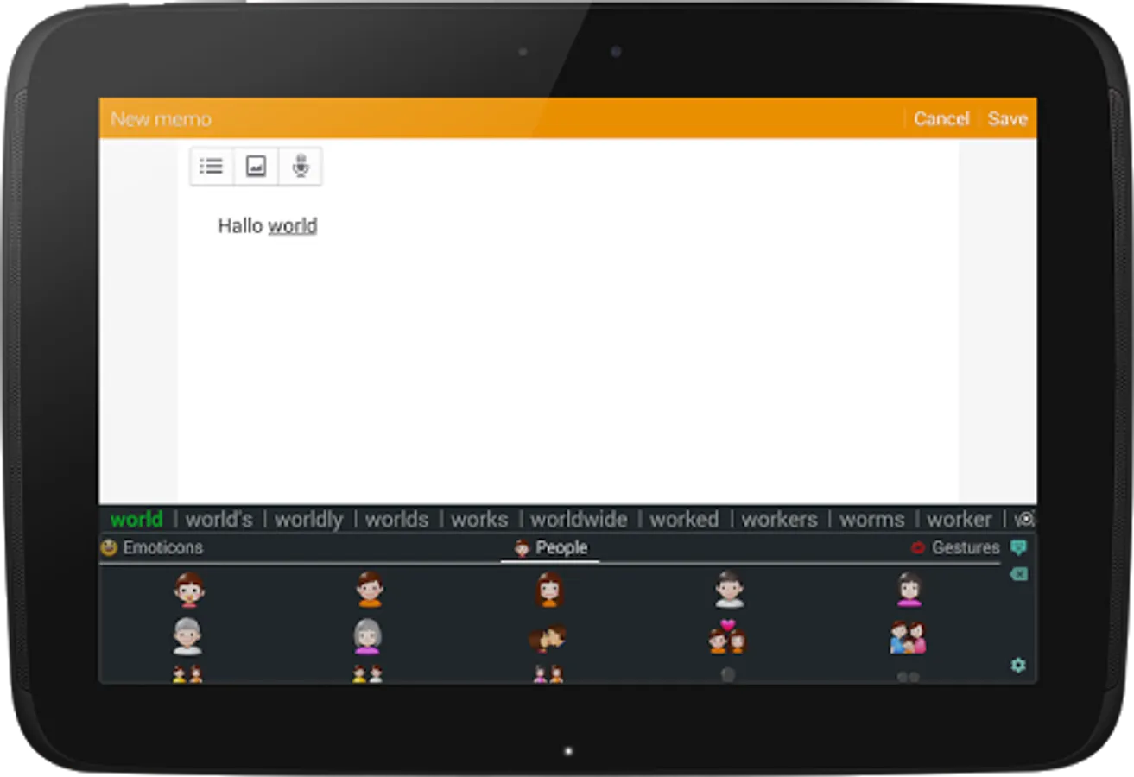Choose the couple with pink heart emoji
This screenshot has height=777, width=1134.
pos(727,637)
